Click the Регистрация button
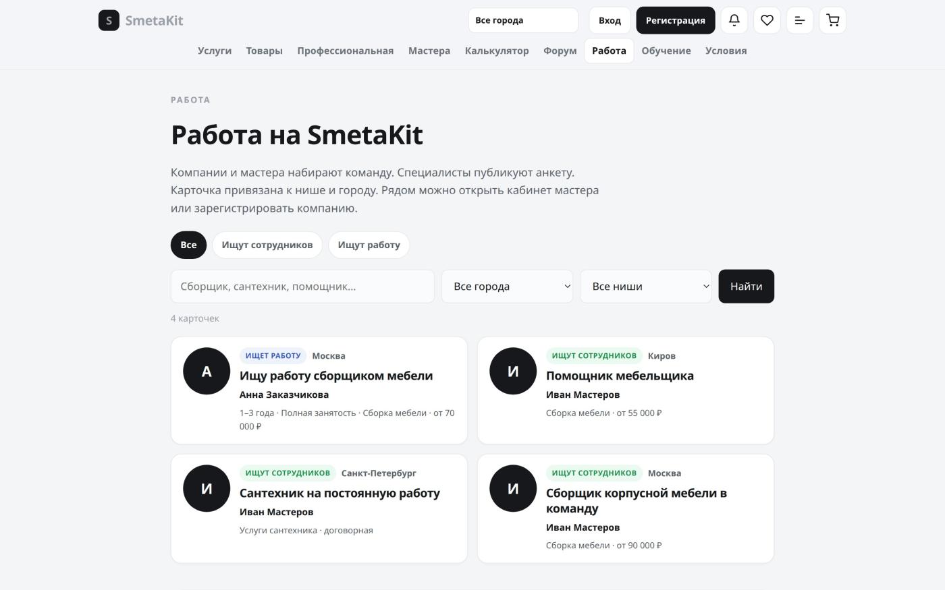This screenshot has height=590, width=945. pos(676,20)
